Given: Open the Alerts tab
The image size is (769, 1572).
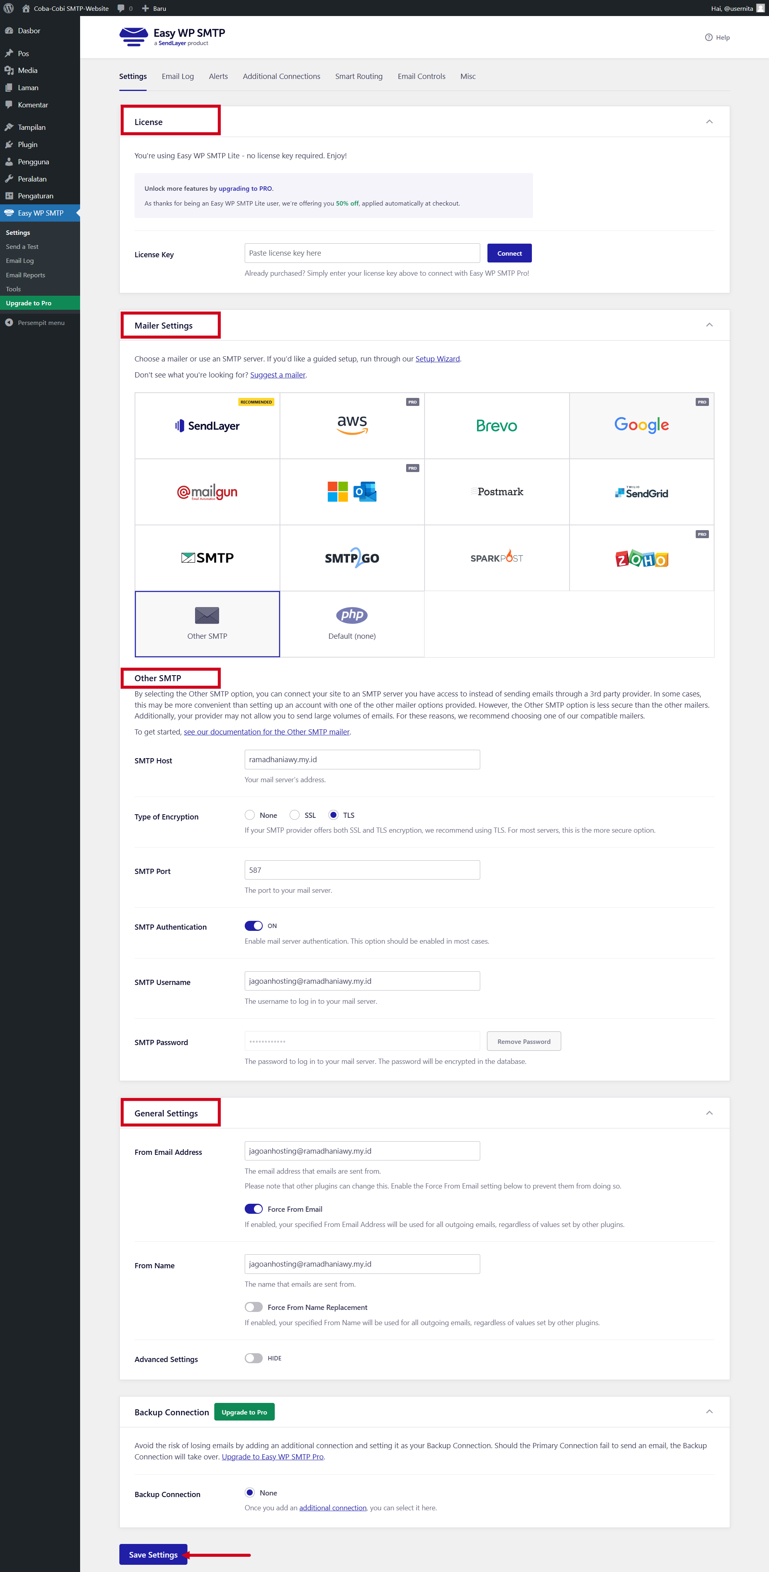Looking at the screenshot, I should coord(218,76).
